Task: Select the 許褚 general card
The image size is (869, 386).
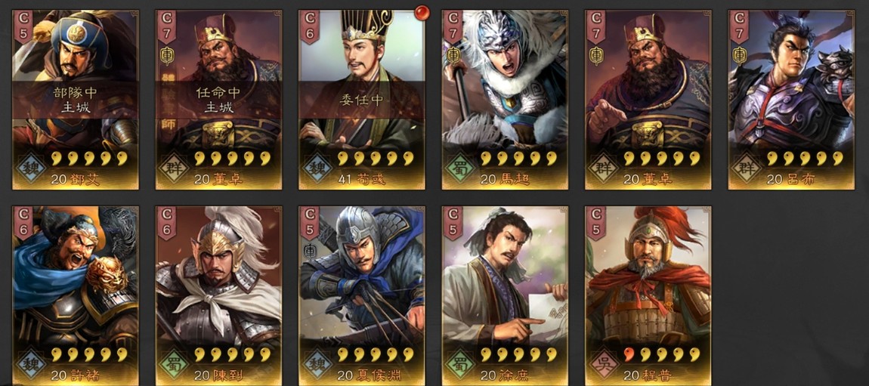Action: coord(76,295)
